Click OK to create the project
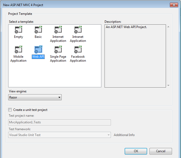This screenshot has width=181, height=158. [136, 151]
